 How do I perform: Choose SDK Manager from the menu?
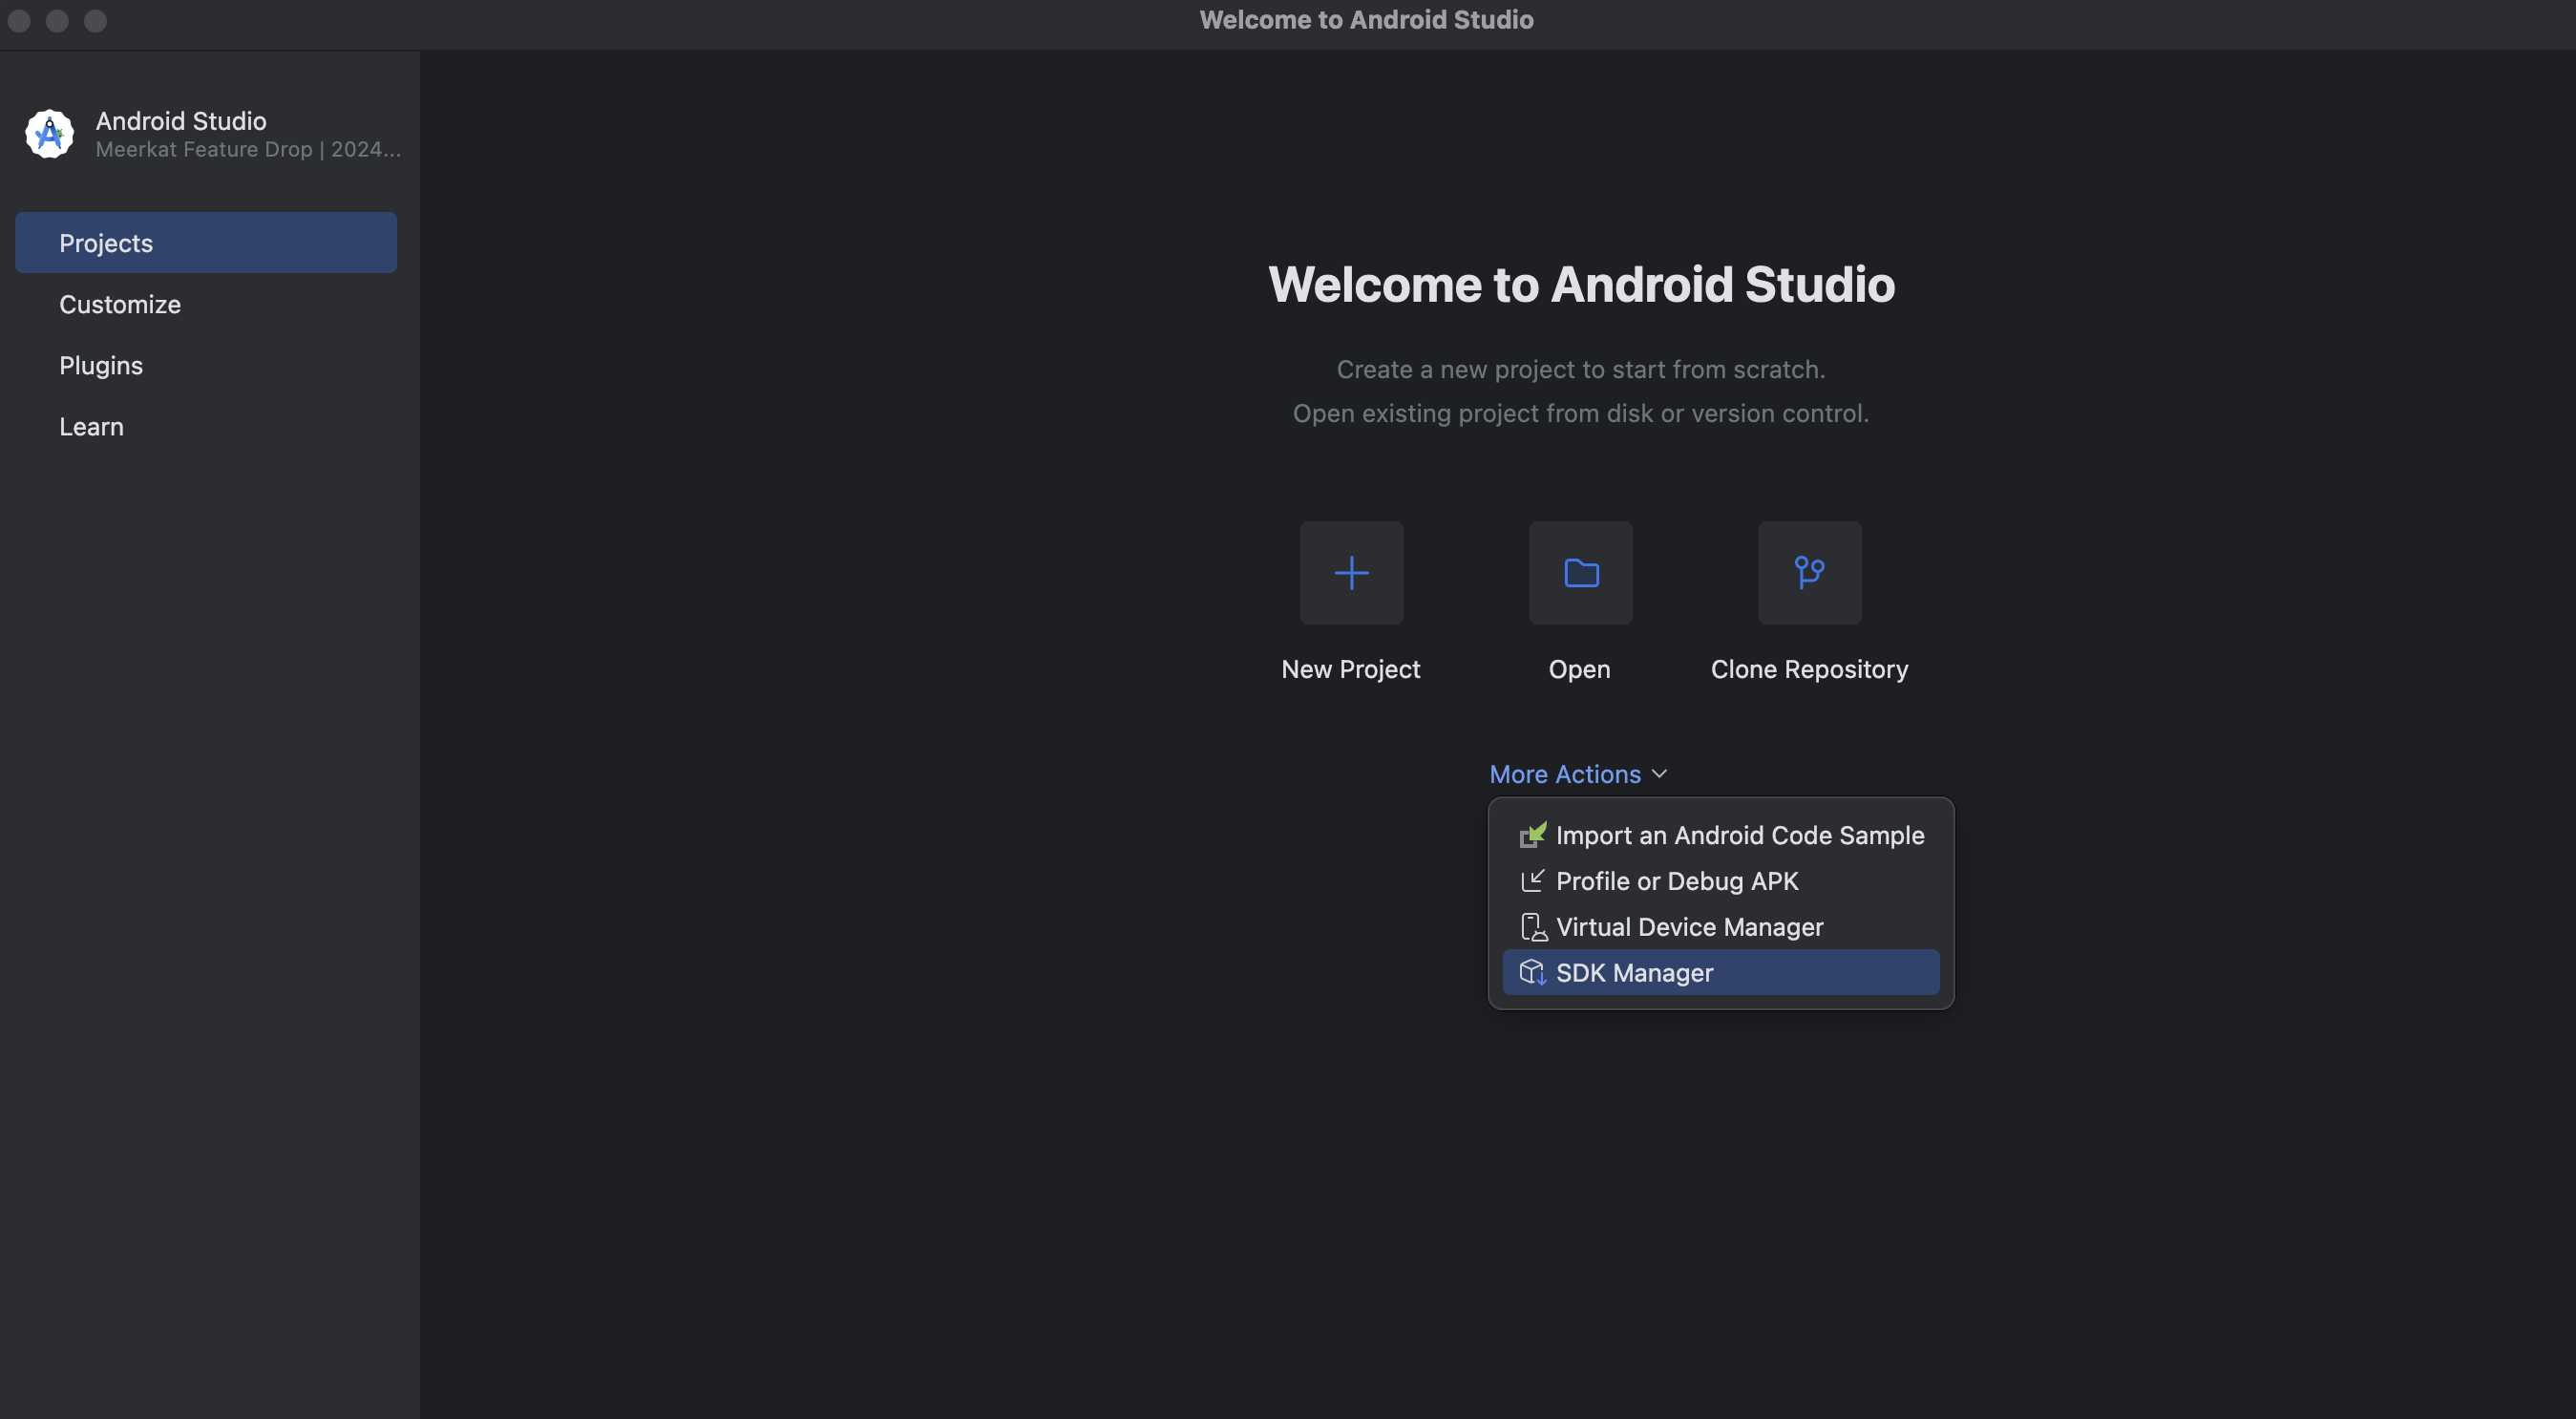(1634, 973)
